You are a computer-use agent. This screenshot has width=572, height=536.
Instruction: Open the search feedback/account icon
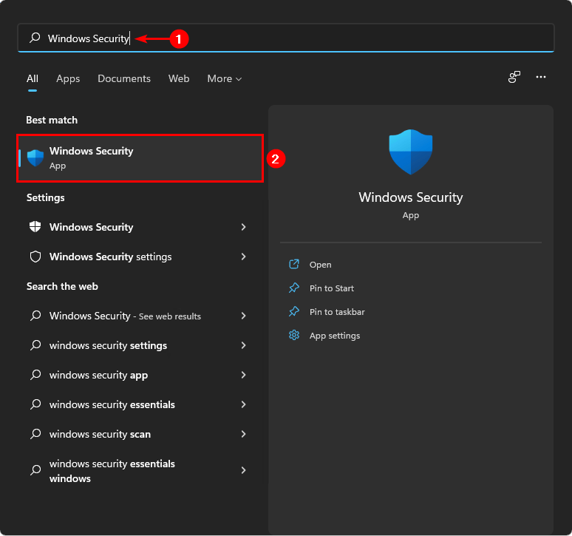pyautogui.click(x=514, y=77)
